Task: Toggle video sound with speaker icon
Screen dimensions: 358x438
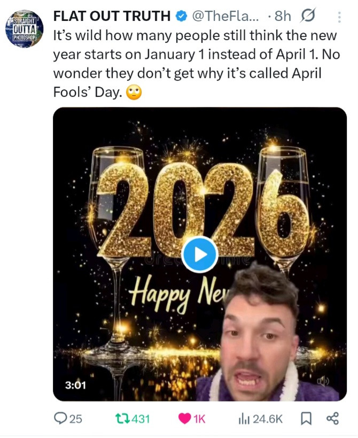Action: click(323, 382)
